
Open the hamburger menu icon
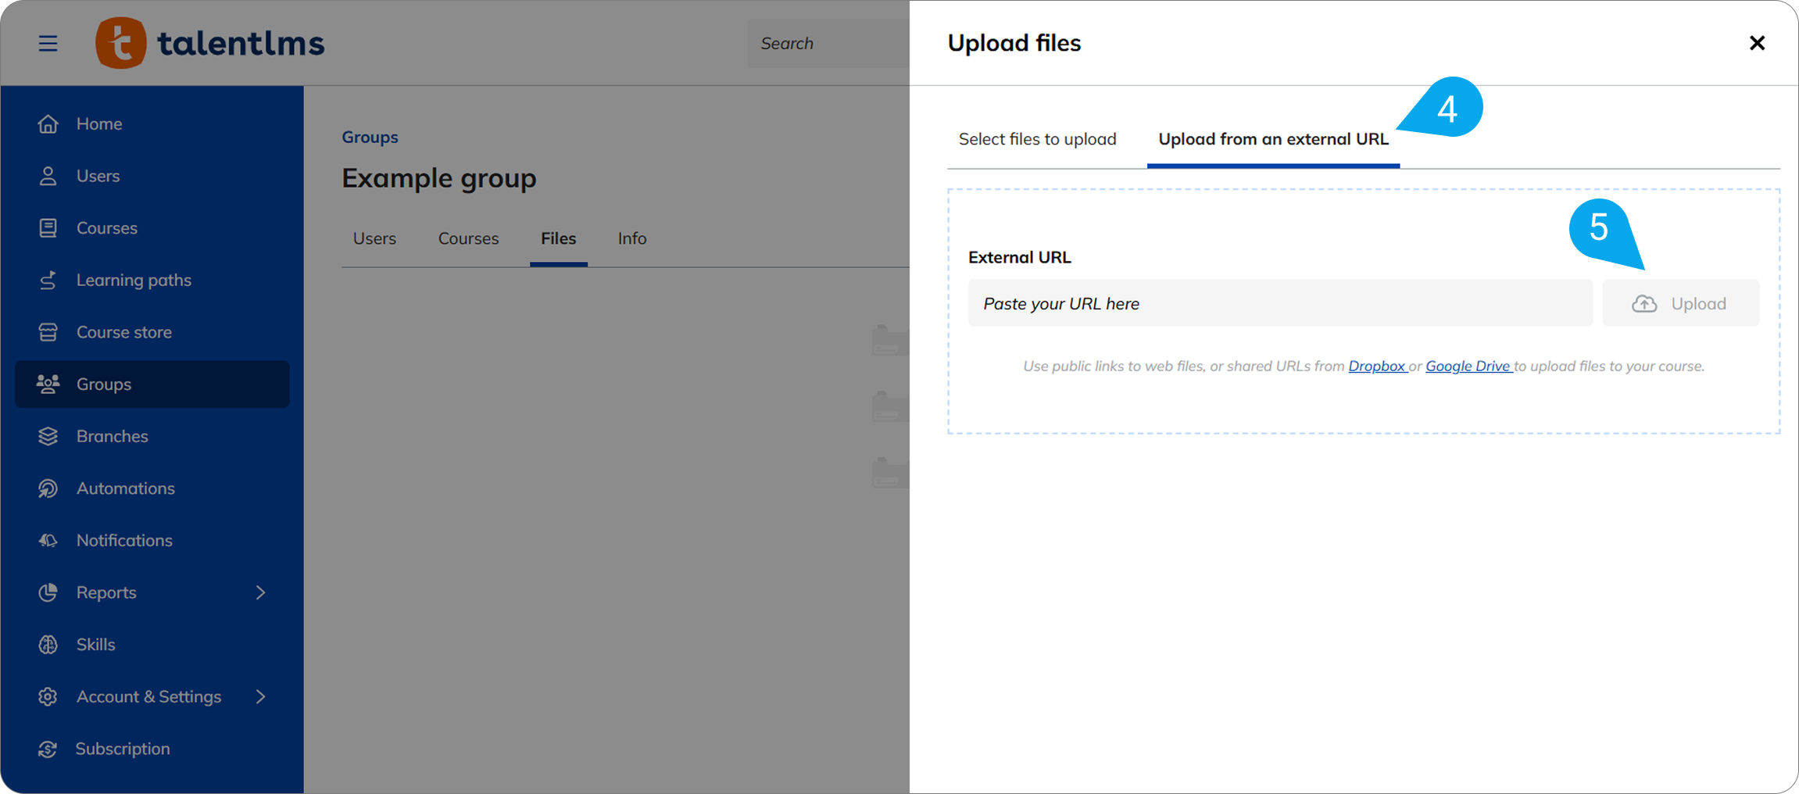pos(48,43)
